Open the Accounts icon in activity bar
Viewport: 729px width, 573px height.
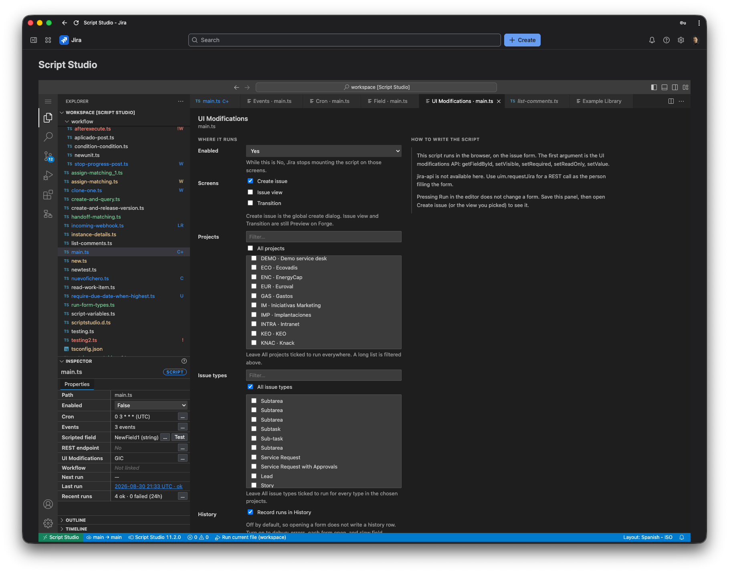click(48, 504)
